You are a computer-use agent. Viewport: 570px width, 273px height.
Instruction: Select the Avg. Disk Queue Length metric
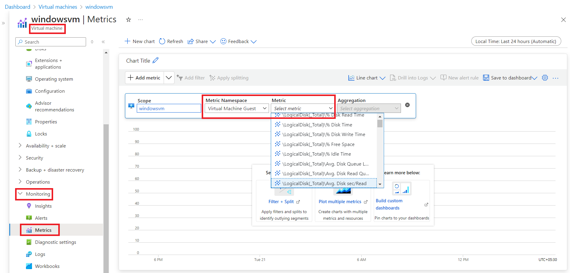point(324,164)
